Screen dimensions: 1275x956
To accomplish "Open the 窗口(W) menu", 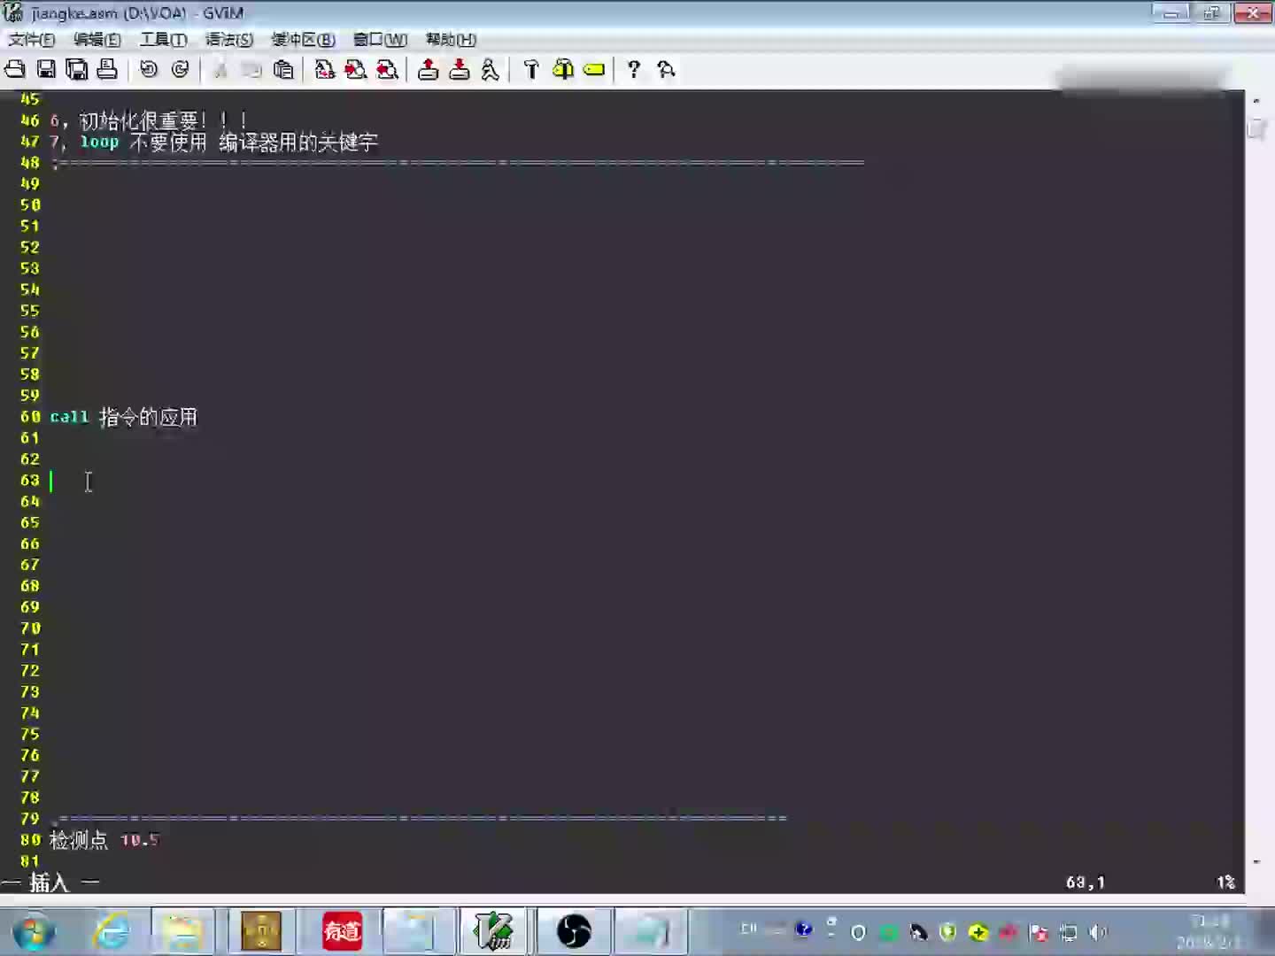I will 381,39.
